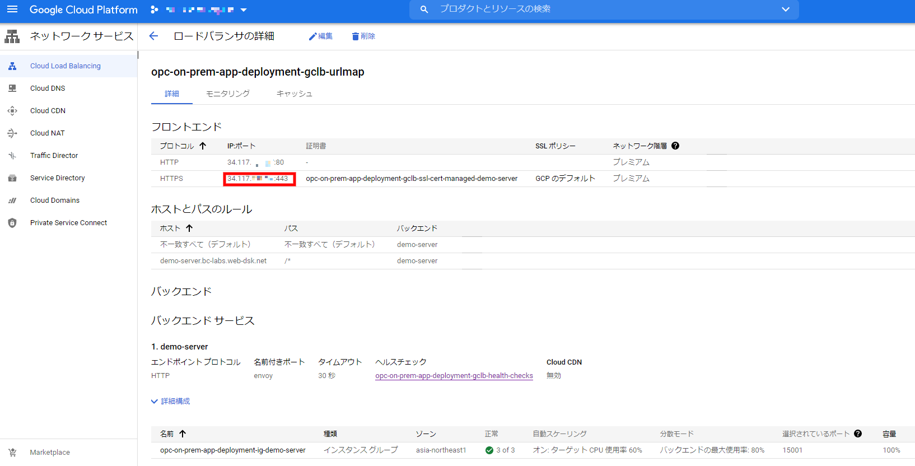Click the 削除 delete trash button

[363, 36]
